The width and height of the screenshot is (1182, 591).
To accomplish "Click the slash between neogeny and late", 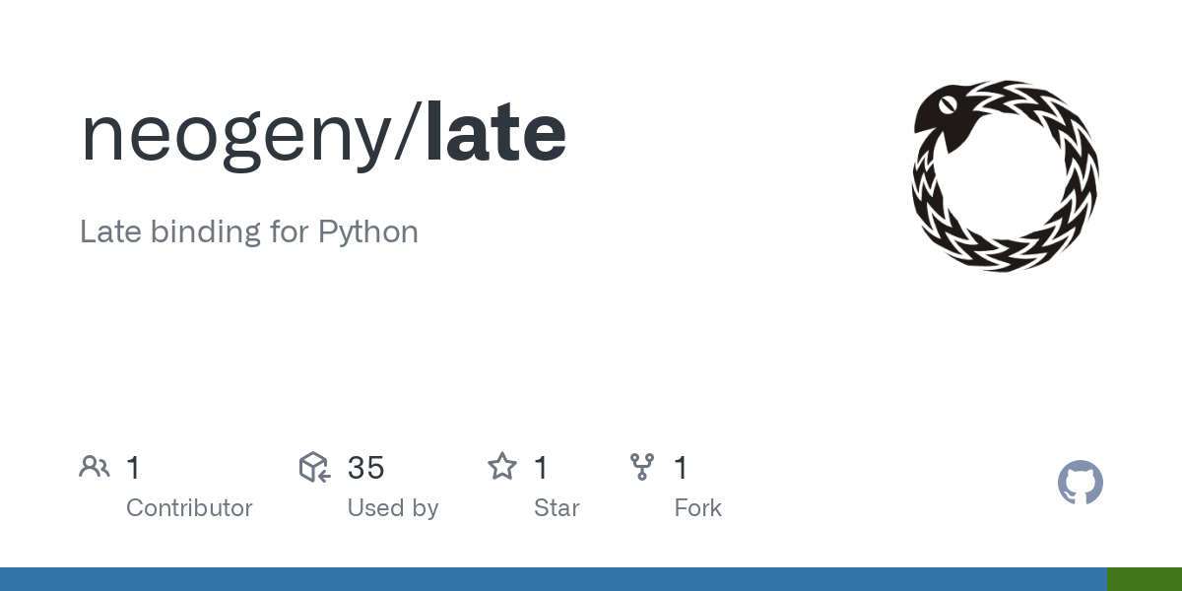I will [409, 136].
